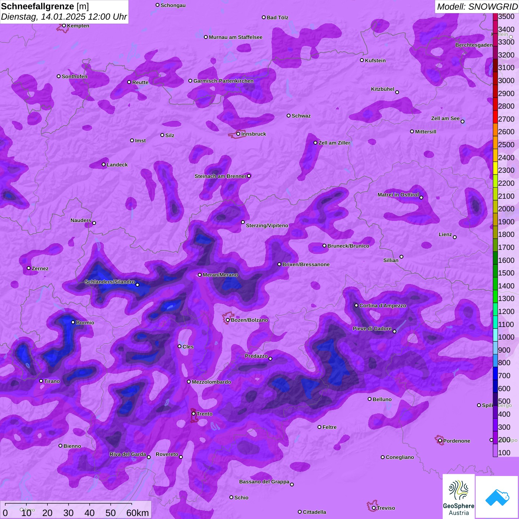Screen dimensions: 519x519
Task: Click the Kitzbühel location dot
Action: [x=397, y=92]
